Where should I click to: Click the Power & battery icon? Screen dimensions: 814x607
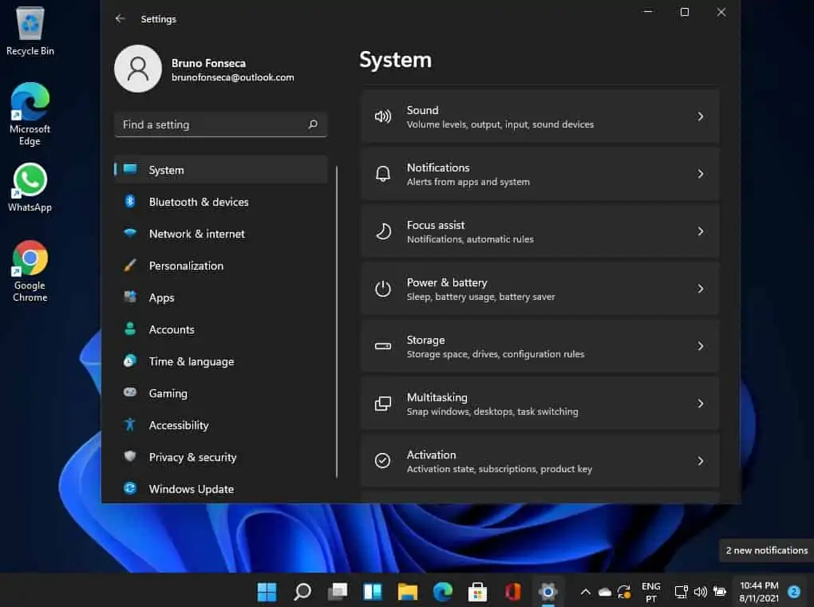pos(382,288)
